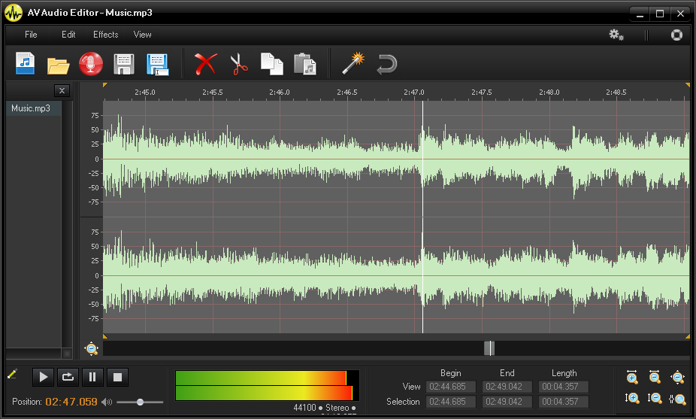The height and width of the screenshot is (419, 696).
Task: Play the audio
Action: (43, 377)
